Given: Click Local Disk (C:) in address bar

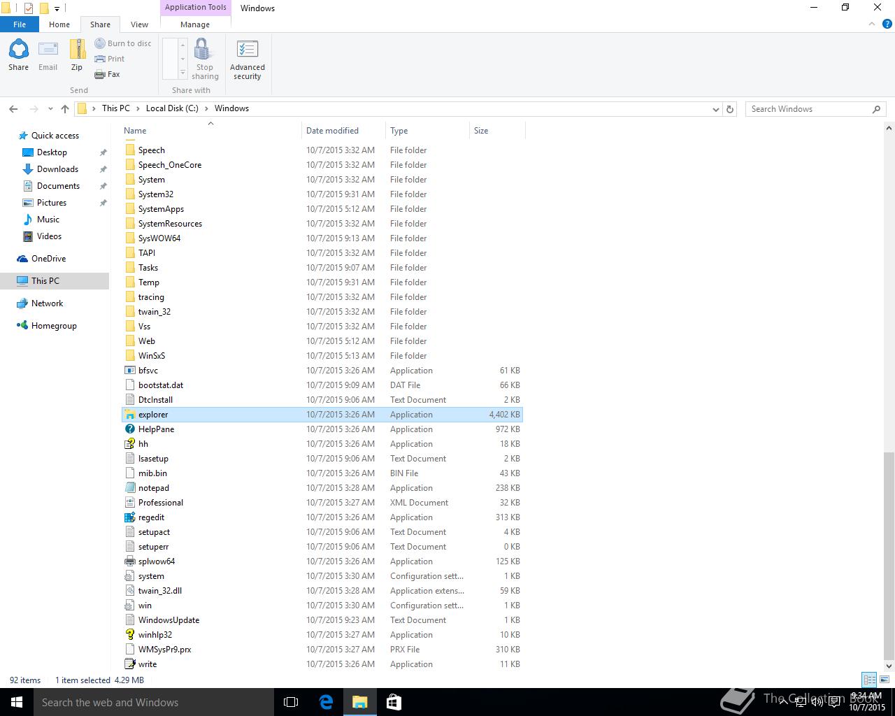Looking at the screenshot, I should point(172,108).
